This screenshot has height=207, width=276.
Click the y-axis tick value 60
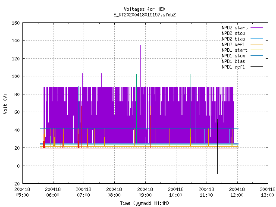[17, 112]
